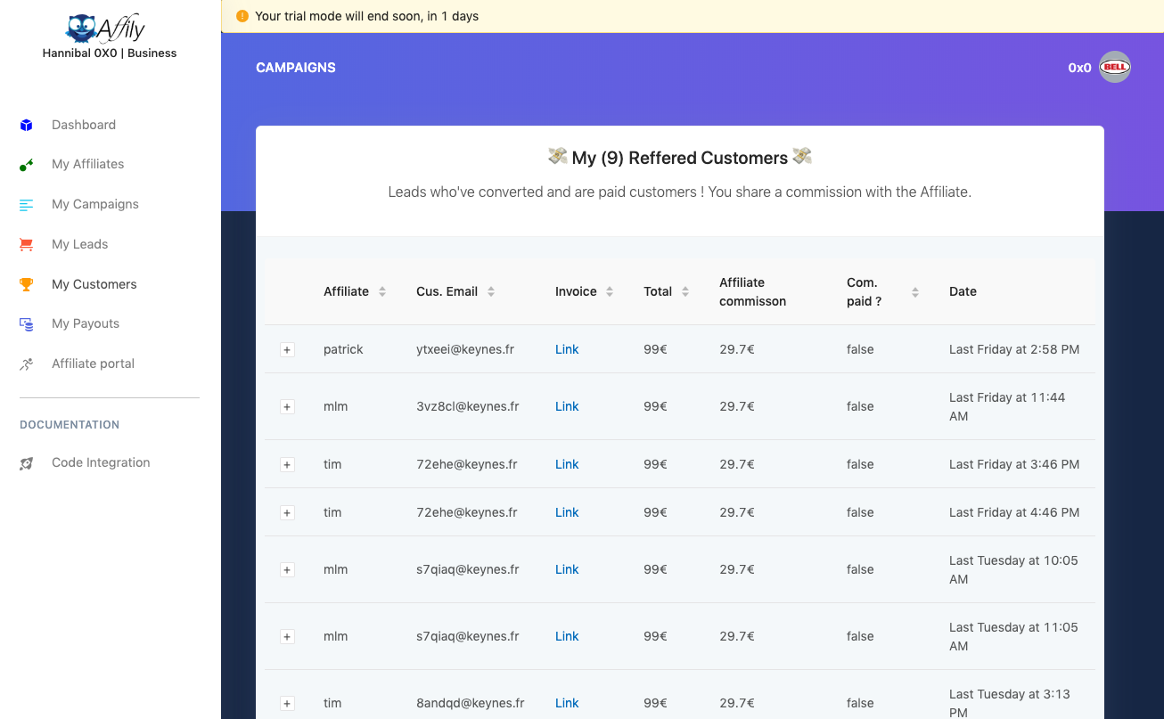
Task: Click the Date column header
Action: click(963, 291)
